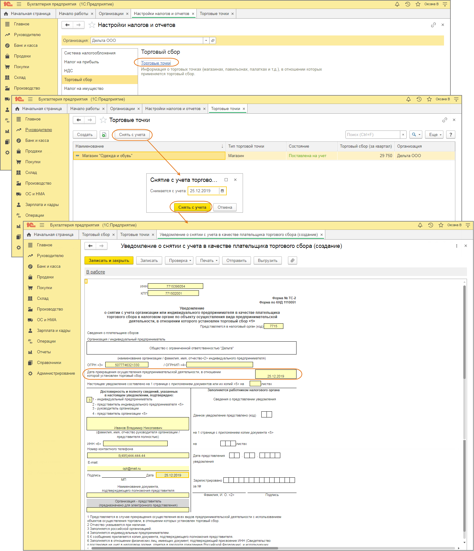Switch to Торговые точки tab in front window
Screen dimensions: 474x551
click(135, 234)
